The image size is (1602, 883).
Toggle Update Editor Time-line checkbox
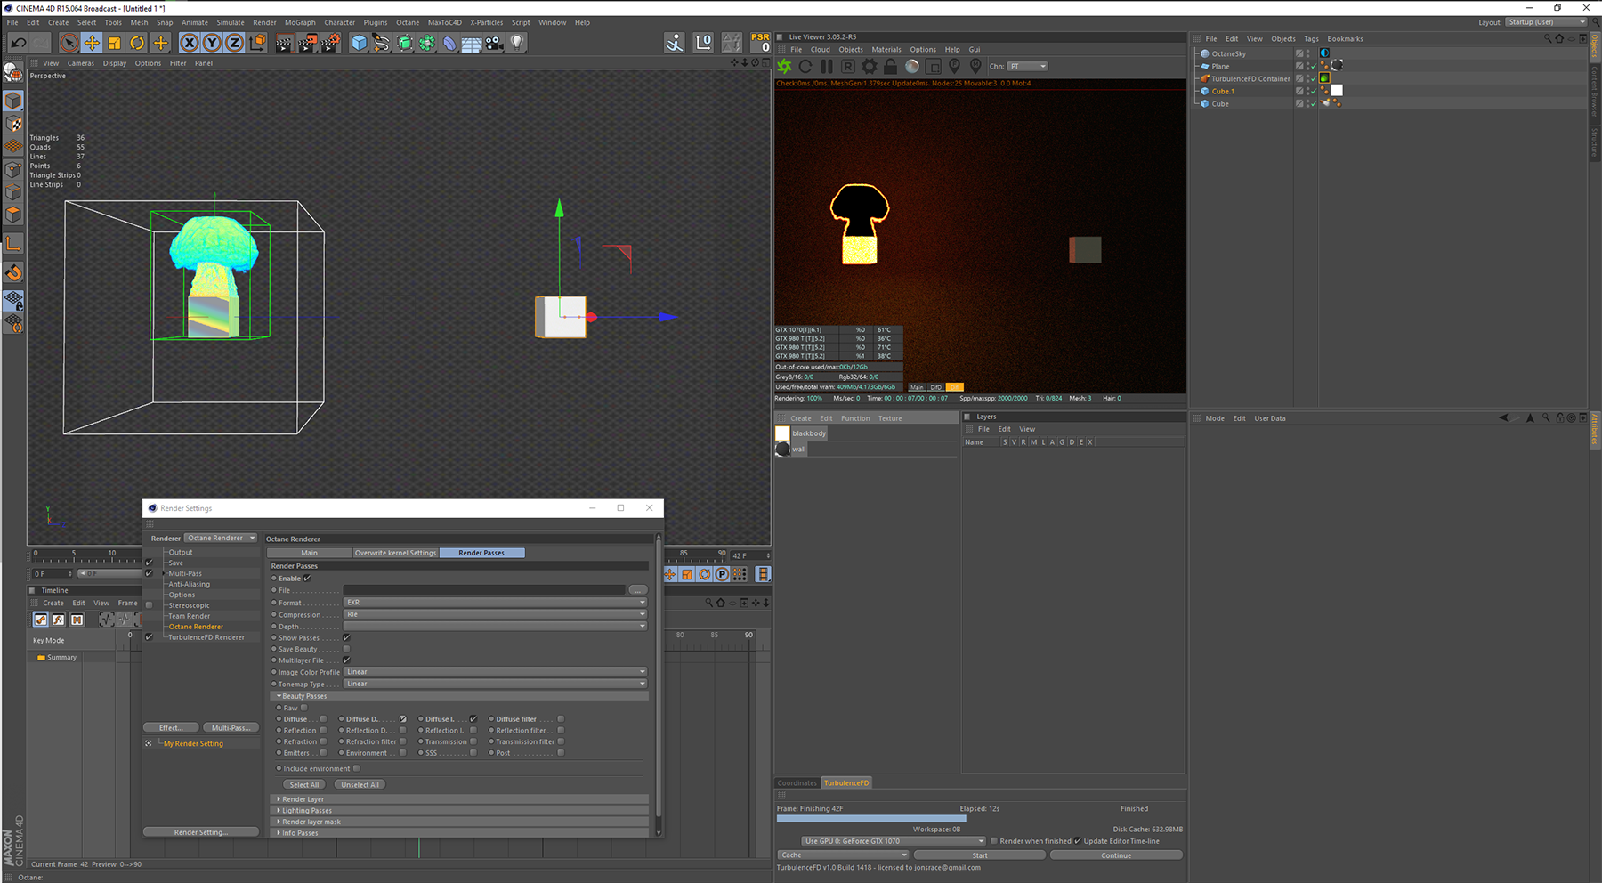[x=1078, y=841]
